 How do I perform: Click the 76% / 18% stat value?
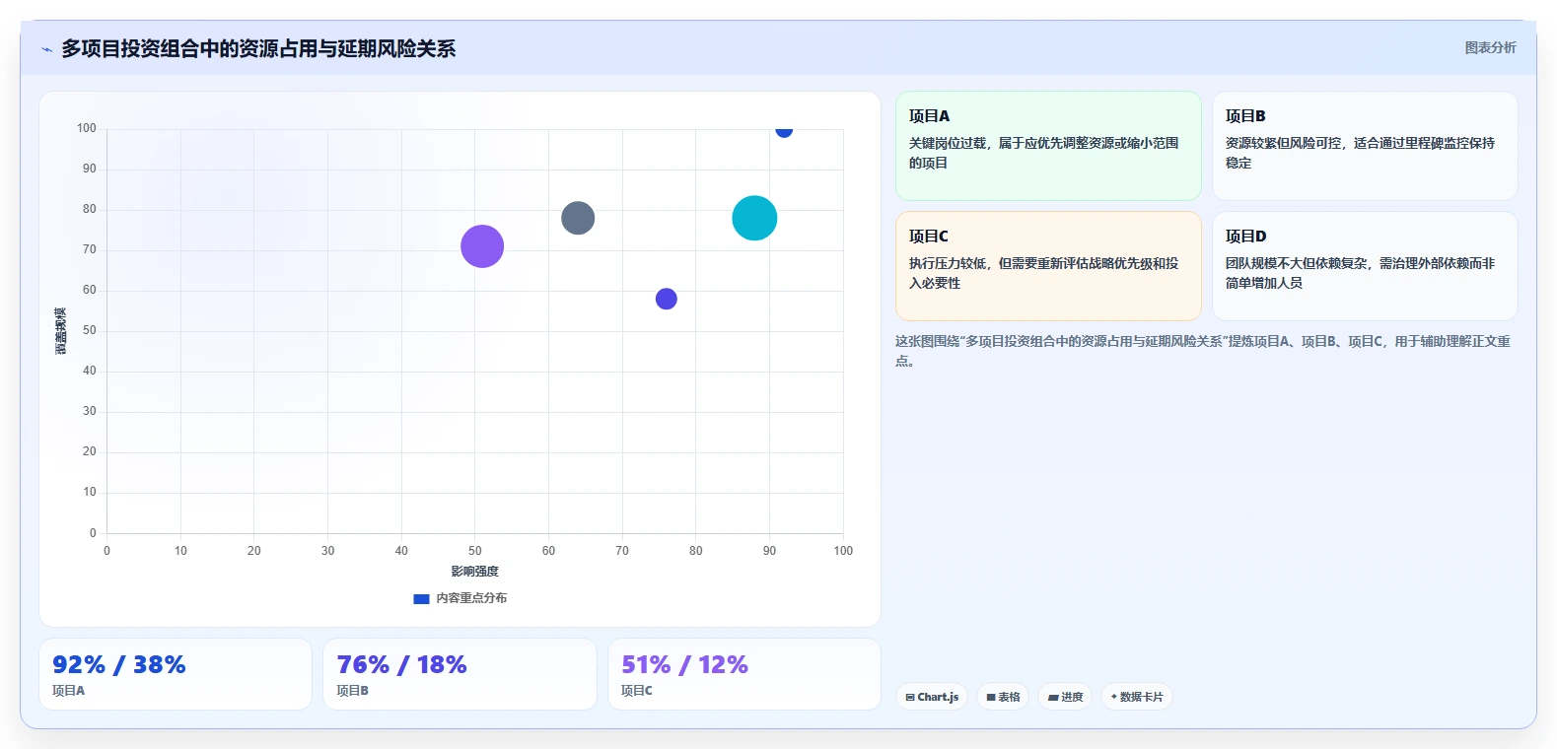point(401,665)
